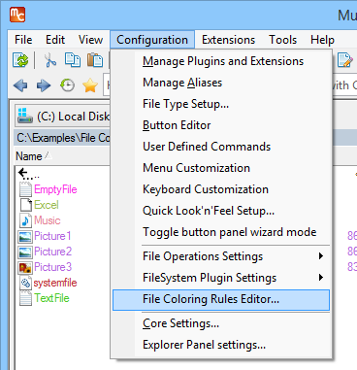Click the Favorites star icon
Viewport: 357px width, 370px height.
click(90, 85)
